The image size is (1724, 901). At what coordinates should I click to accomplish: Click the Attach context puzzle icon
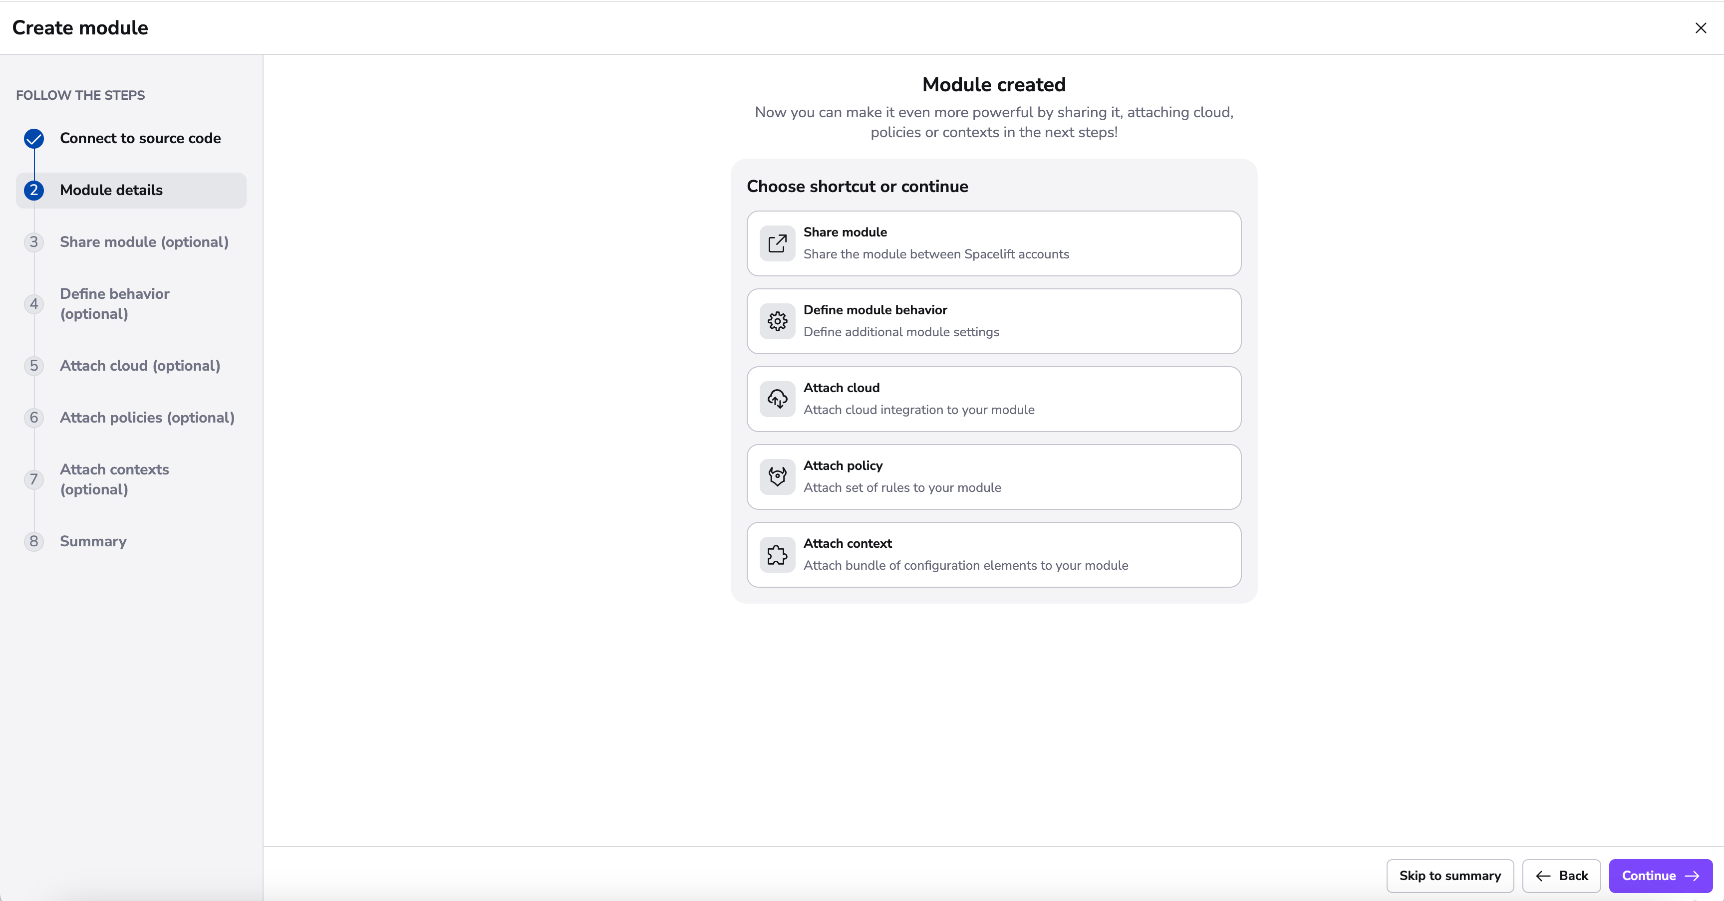tap(777, 555)
